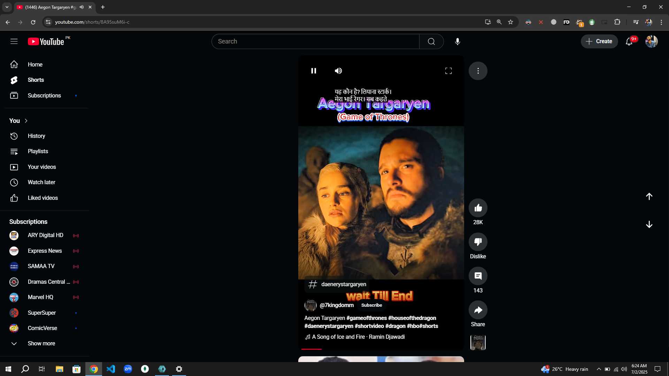This screenshot has height=376, width=669.
Task: Open the @7kingdomm channel link
Action: click(337, 305)
